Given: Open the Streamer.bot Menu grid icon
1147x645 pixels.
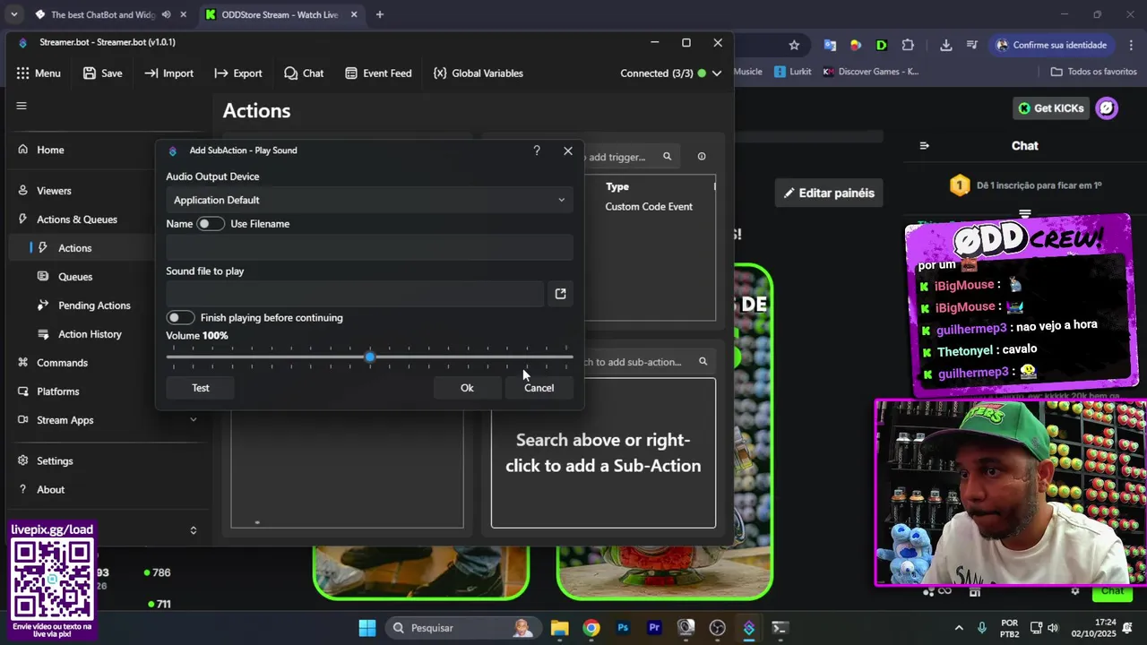Looking at the screenshot, I should point(22,73).
